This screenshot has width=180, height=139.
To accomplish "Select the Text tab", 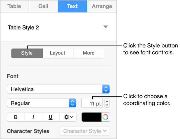I will (72, 6).
